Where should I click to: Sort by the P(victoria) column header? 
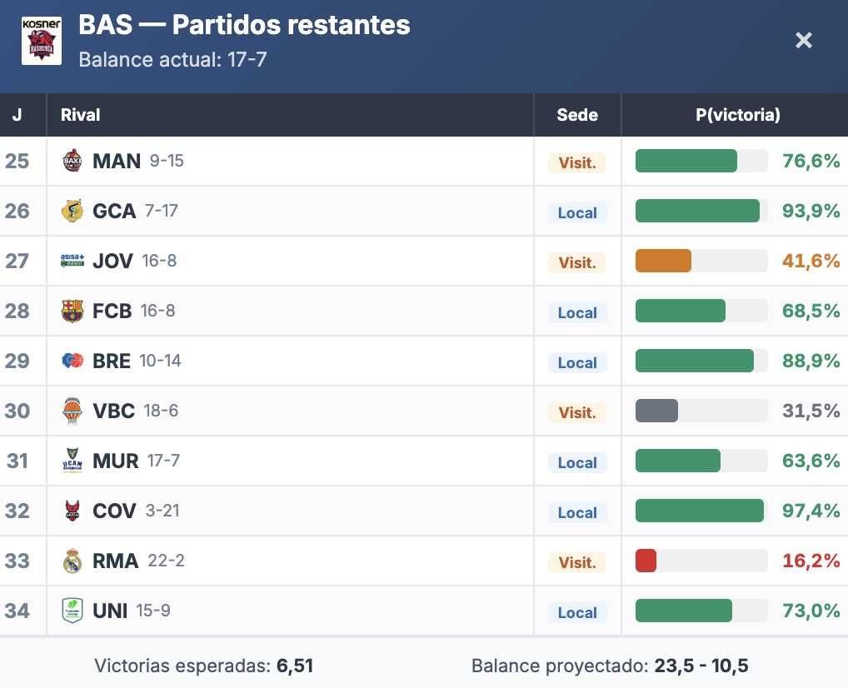(737, 115)
